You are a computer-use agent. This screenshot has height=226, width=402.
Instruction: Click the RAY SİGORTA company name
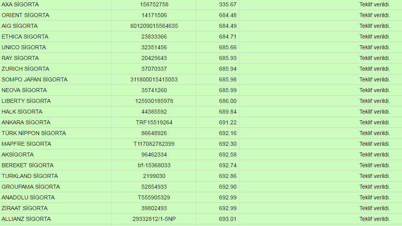20,58
